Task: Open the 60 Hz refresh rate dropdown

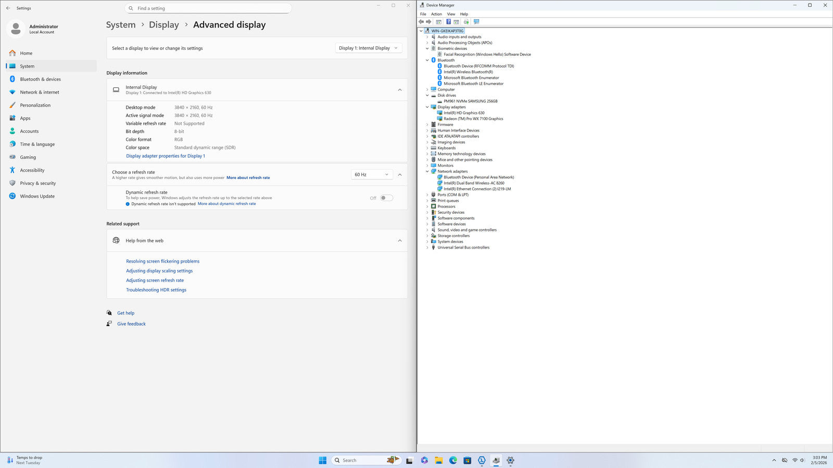Action: (372, 175)
